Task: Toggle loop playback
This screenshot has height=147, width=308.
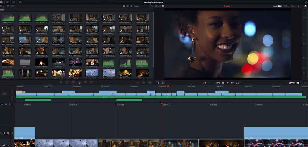Action: pyautogui.click(x=238, y=83)
